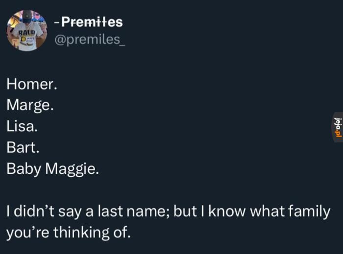Select the word "Bart." in the tweet
This screenshot has height=254, width=343.
click(x=23, y=148)
